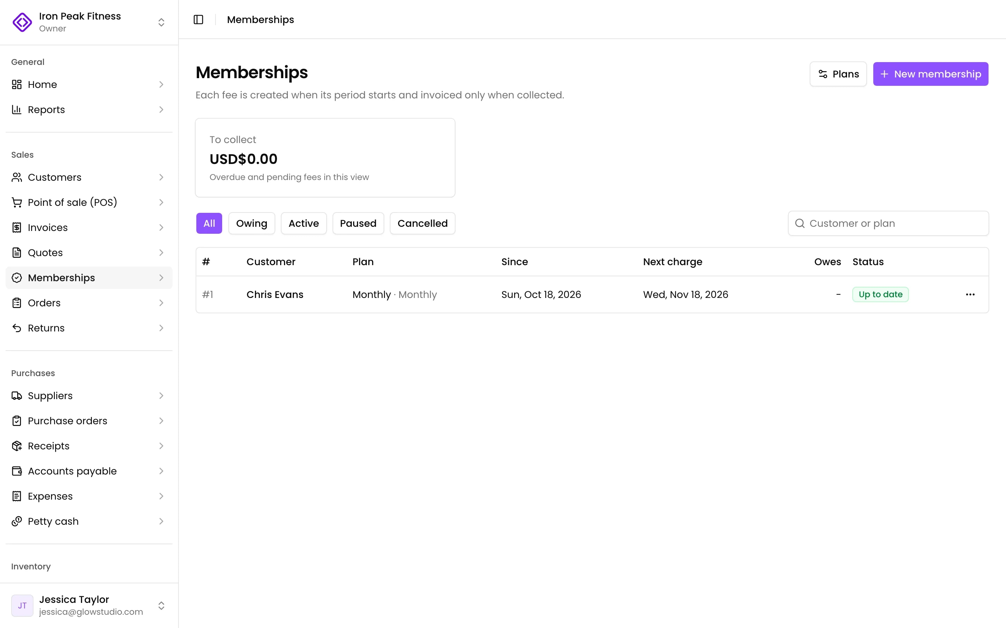Click the Next charge column header

pyautogui.click(x=673, y=262)
